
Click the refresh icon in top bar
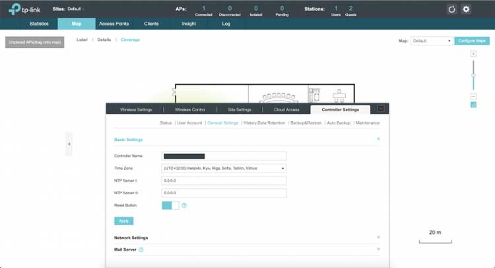452,9
